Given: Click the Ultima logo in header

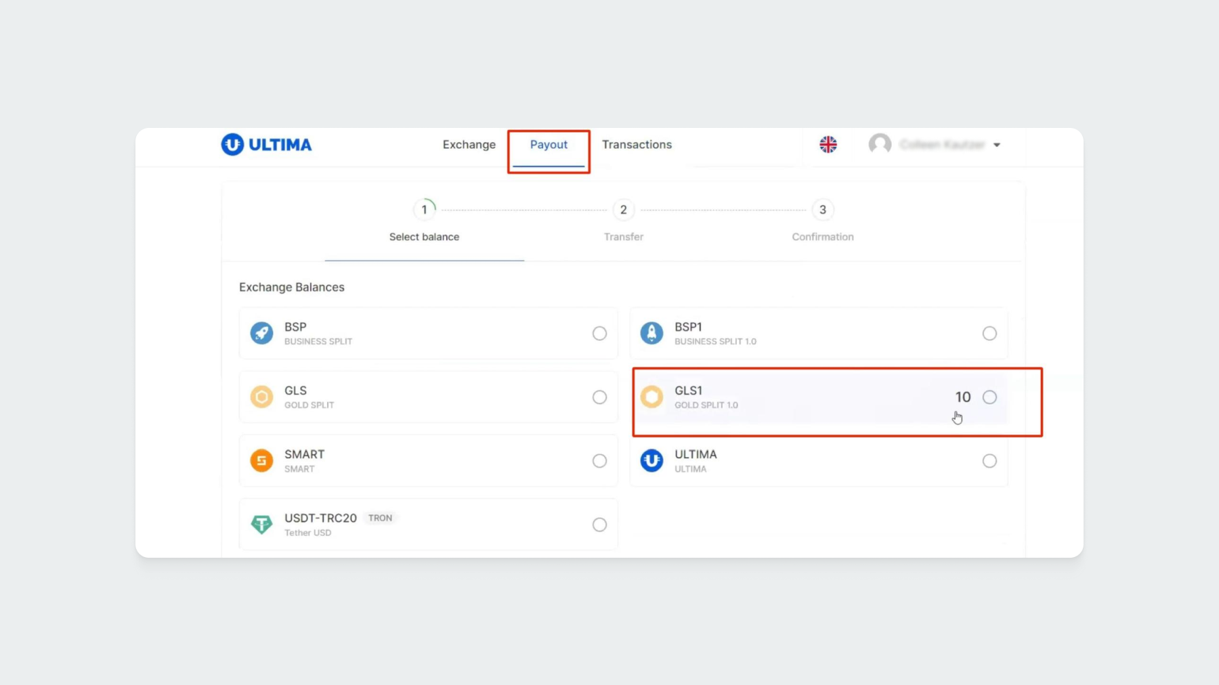Looking at the screenshot, I should click(266, 144).
